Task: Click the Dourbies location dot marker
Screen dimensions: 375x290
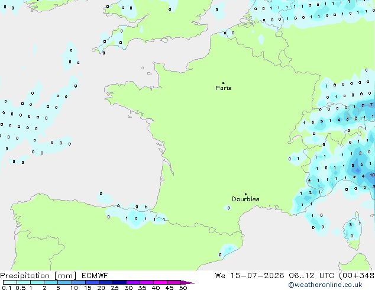Action: pos(245,194)
